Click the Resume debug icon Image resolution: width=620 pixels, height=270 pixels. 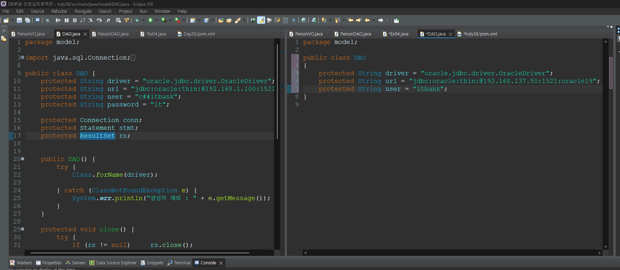coord(58,20)
